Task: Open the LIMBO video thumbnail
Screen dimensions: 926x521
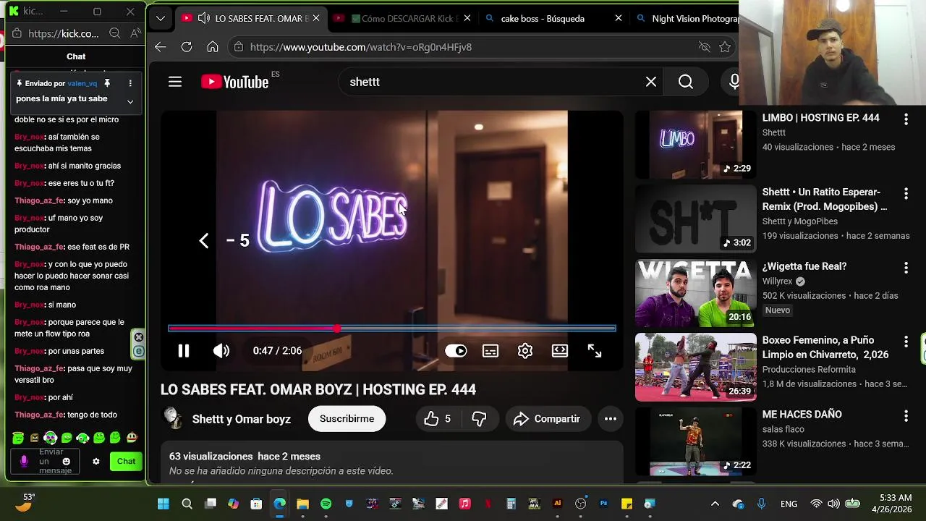Action: click(x=695, y=145)
